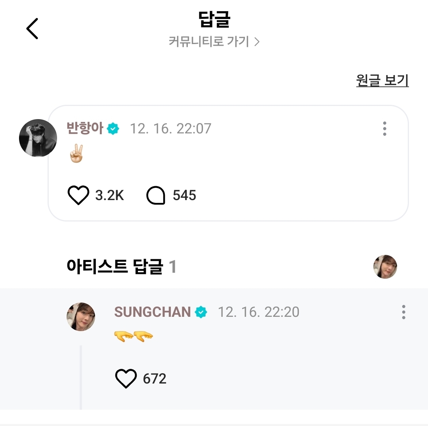
Task: Click the peace sign emoji in the comment
Action: [x=76, y=153]
